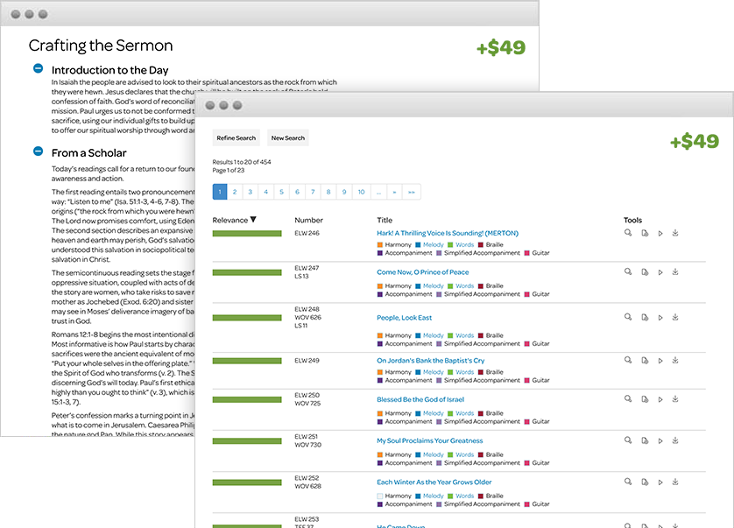Play Blessed Be the God of Israel
This screenshot has height=528, width=734.
pyautogui.click(x=660, y=399)
